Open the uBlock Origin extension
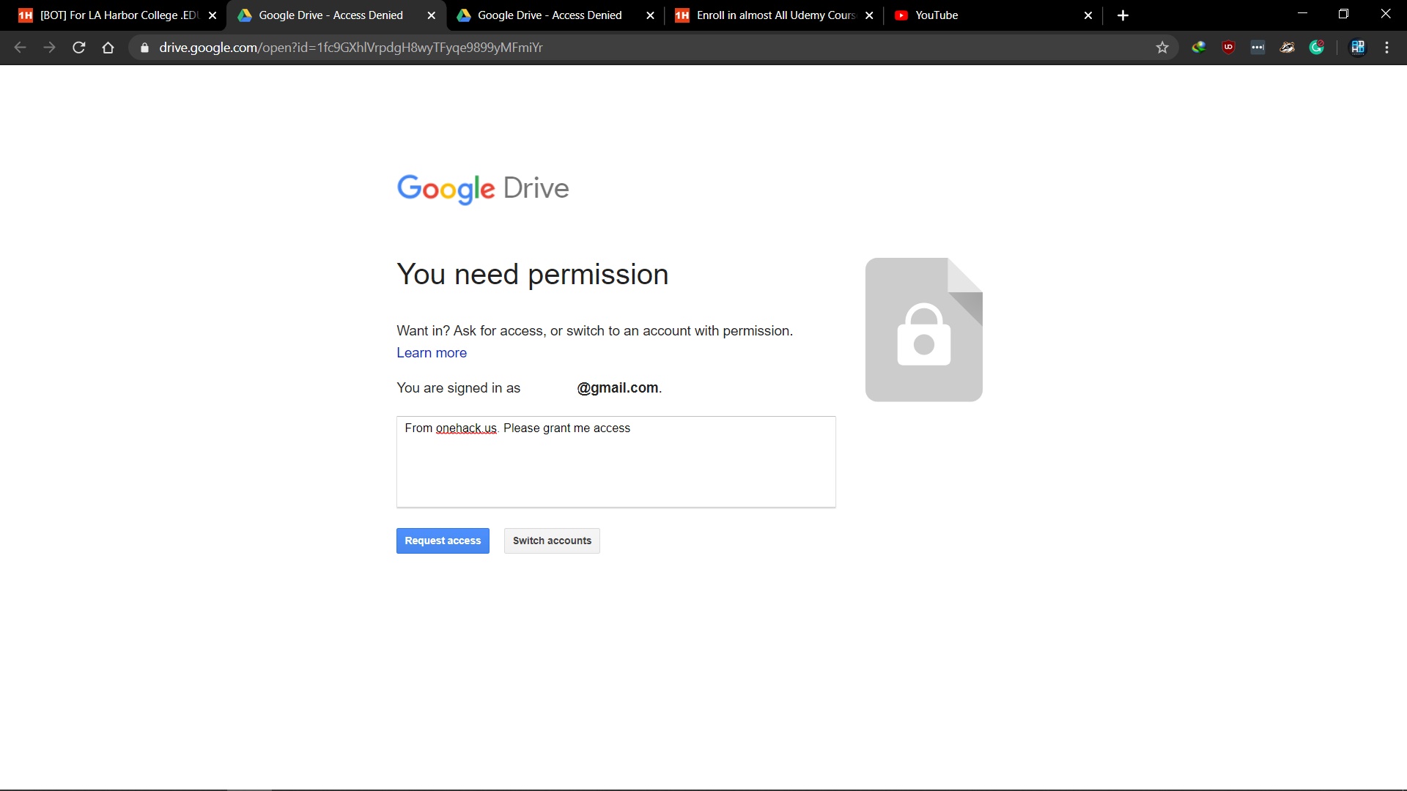 [x=1229, y=48]
